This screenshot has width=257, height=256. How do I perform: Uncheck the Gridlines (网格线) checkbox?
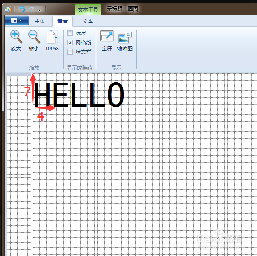tap(70, 43)
